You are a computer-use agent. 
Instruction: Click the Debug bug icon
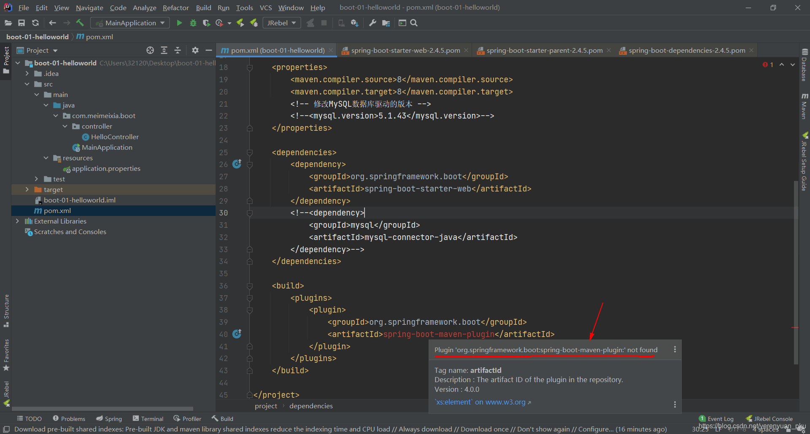[x=193, y=23]
